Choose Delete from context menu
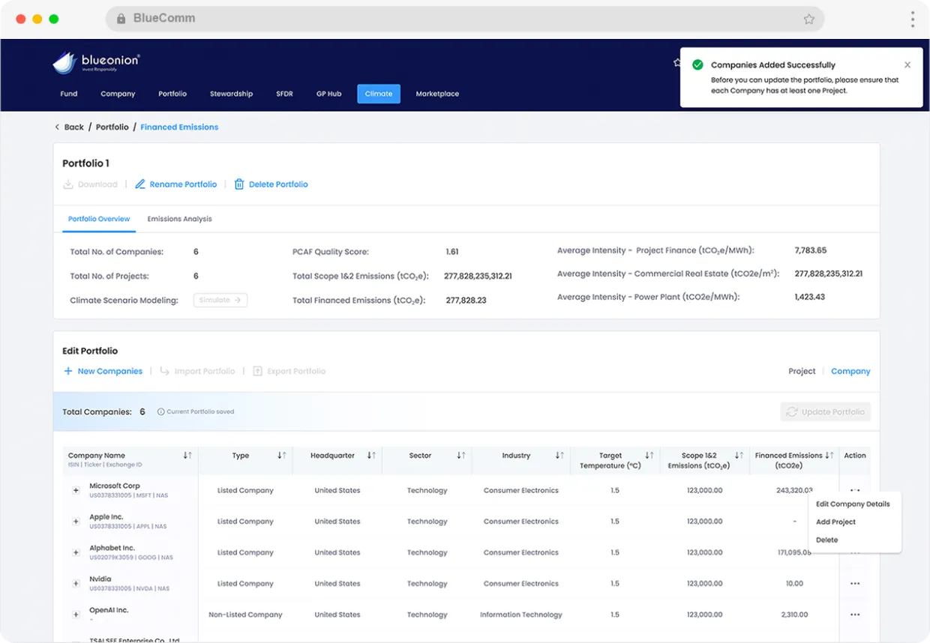The image size is (930, 643). click(826, 540)
